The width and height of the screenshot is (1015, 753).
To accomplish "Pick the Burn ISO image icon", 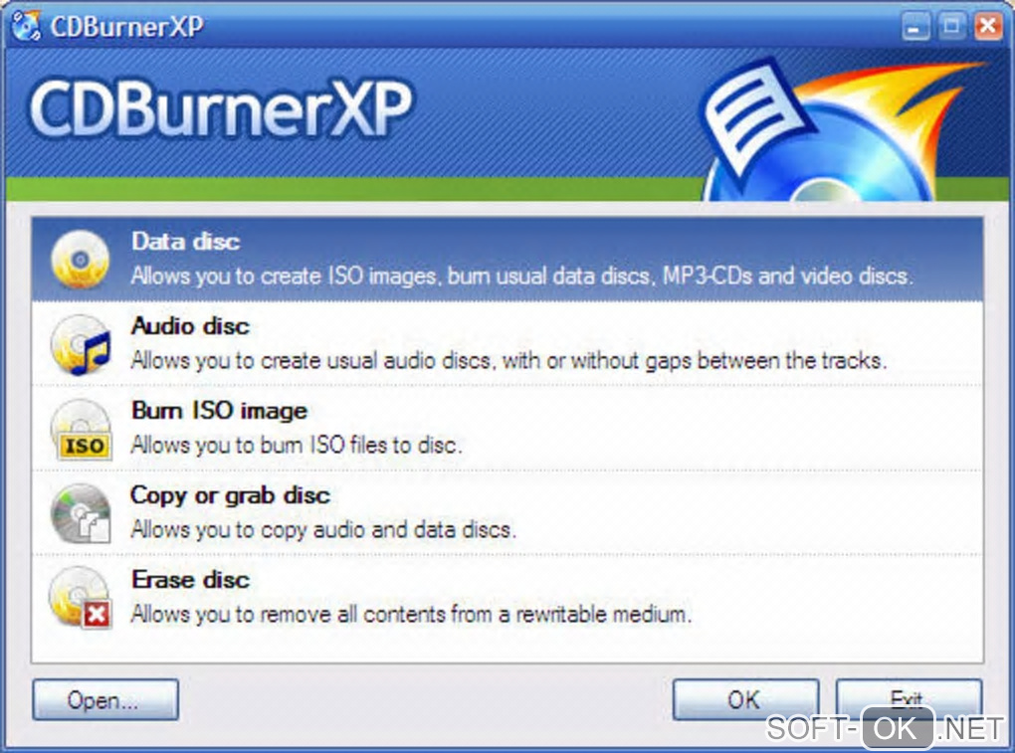I will point(82,430).
